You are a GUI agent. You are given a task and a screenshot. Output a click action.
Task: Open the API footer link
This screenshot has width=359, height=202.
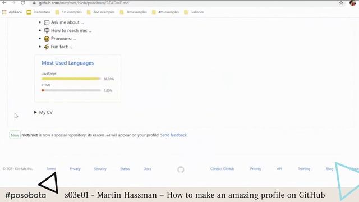[279, 169]
